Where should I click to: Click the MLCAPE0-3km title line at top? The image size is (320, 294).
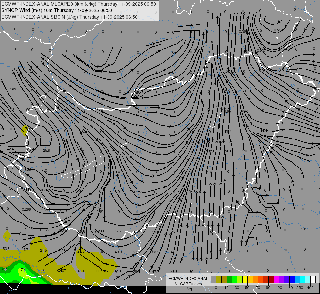(x=78, y=4)
